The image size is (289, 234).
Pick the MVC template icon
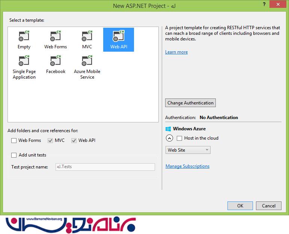coord(87,36)
